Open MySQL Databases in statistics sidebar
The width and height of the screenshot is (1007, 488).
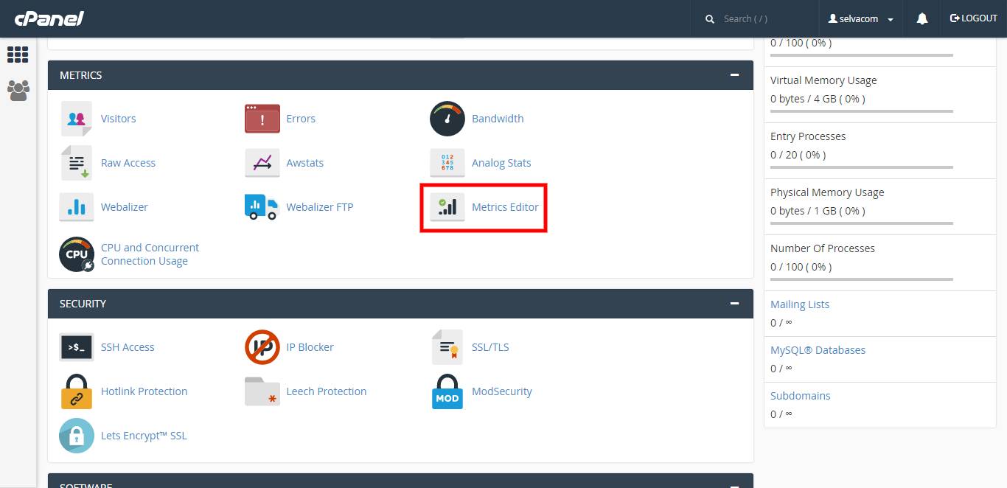[818, 350]
